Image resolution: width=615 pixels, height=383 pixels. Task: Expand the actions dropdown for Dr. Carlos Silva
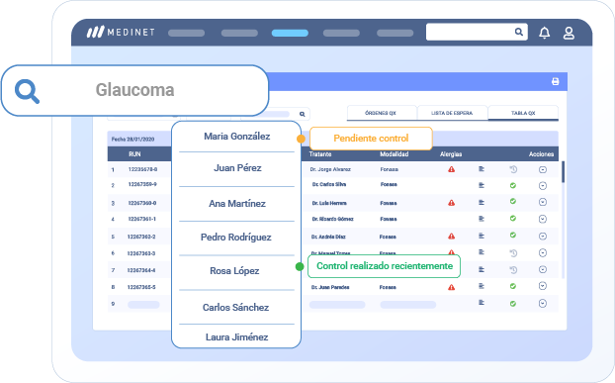pyautogui.click(x=543, y=186)
